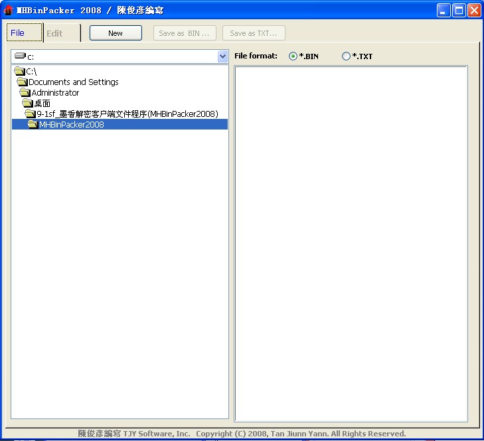Click the Administrator folder icon
The width and height of the screenshot is (484, 441).
click(25, 92)
